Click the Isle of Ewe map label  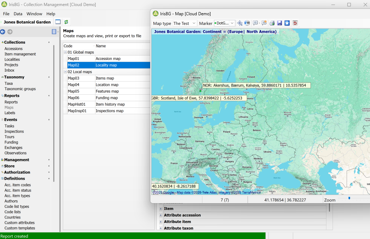click(x=199, y=98)
